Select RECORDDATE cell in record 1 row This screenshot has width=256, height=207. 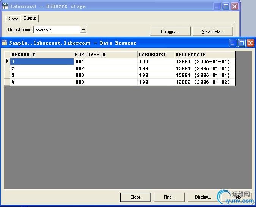pyautogui.click(x=205, y=61)
